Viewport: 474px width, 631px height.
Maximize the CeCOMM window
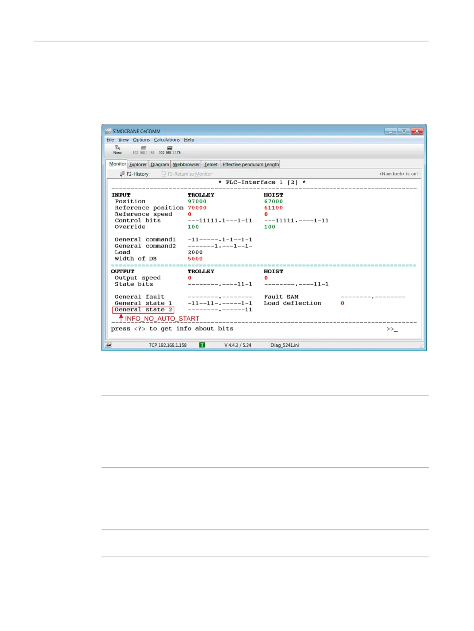(404, 131)
